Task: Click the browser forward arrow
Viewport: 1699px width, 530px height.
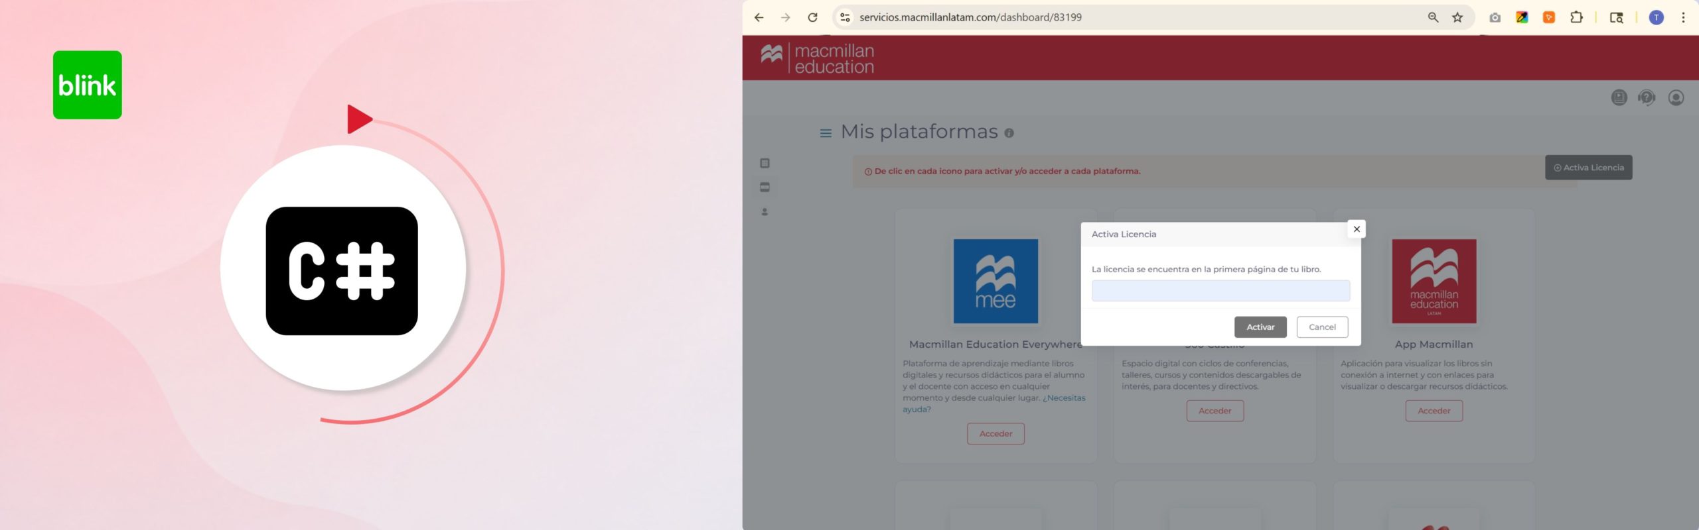Action: pos(786,18)
